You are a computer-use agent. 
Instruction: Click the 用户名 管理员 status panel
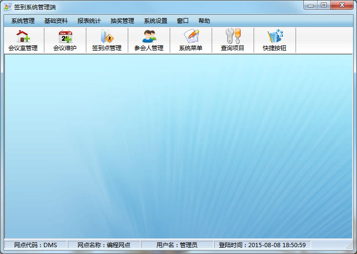click(x=177, y=245)
